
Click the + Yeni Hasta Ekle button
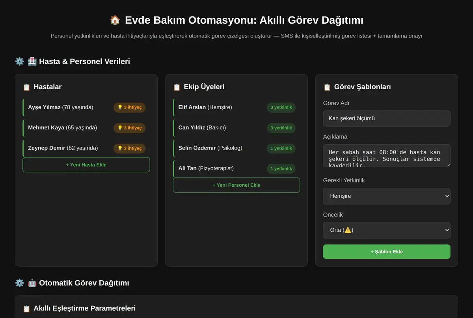pyautogui.click(x=86, y=165)
